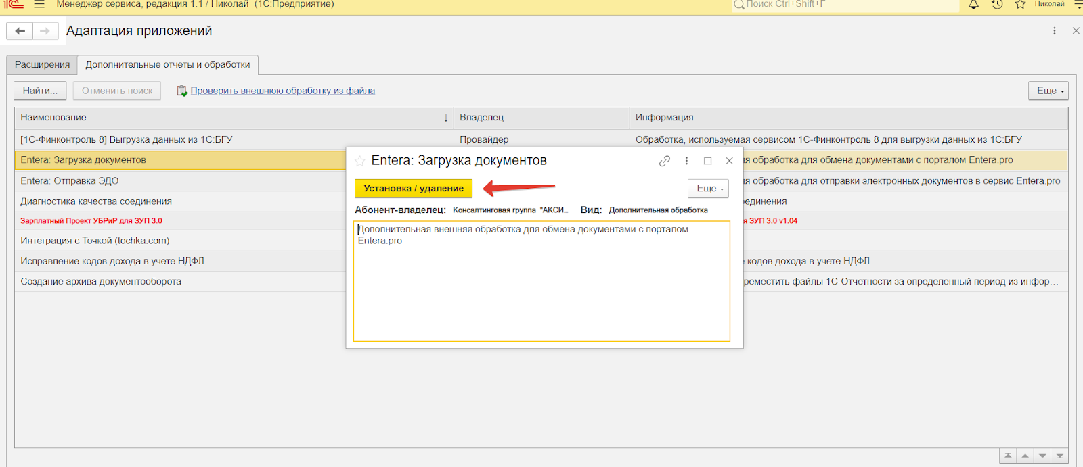Viewport: 1083px width, 467px height.
Task: Open history clock icon
Action: (x=997, y=4)
